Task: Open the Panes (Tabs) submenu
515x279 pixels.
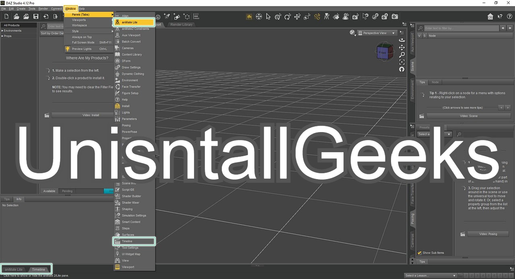Action: click(x=89, y=14)
